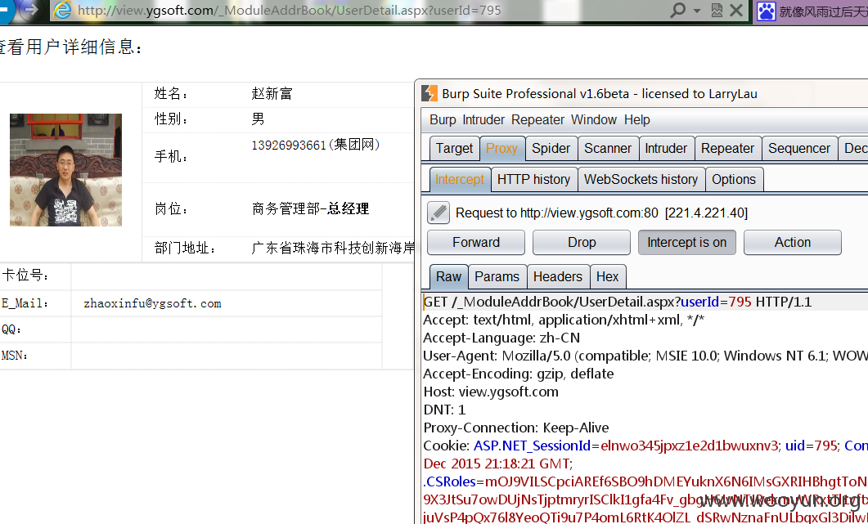The width and height of the screenshot is (868, 524).
Task: Select the Intercept sub-tab
Action: tap(460, 179)
